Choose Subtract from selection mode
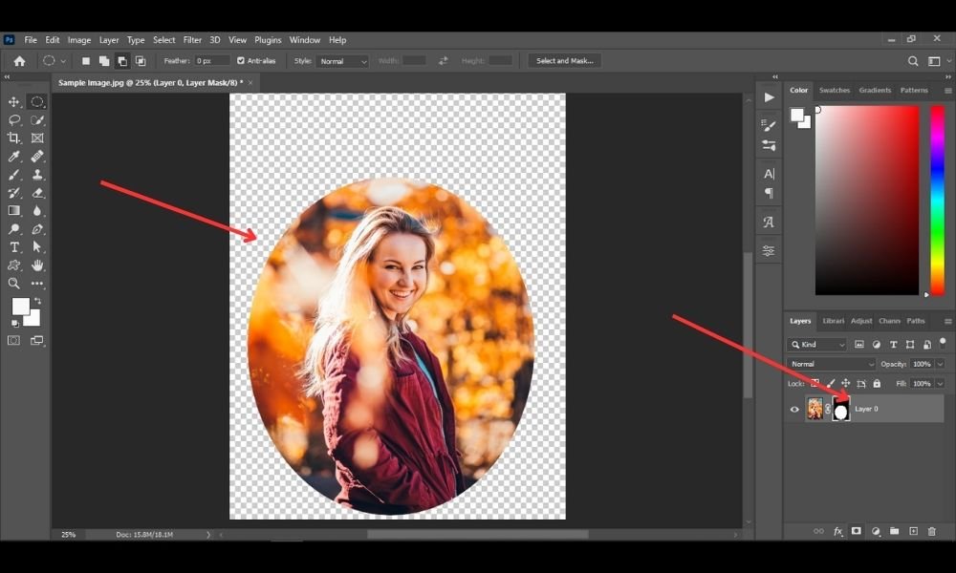 (x=122, y=61)
